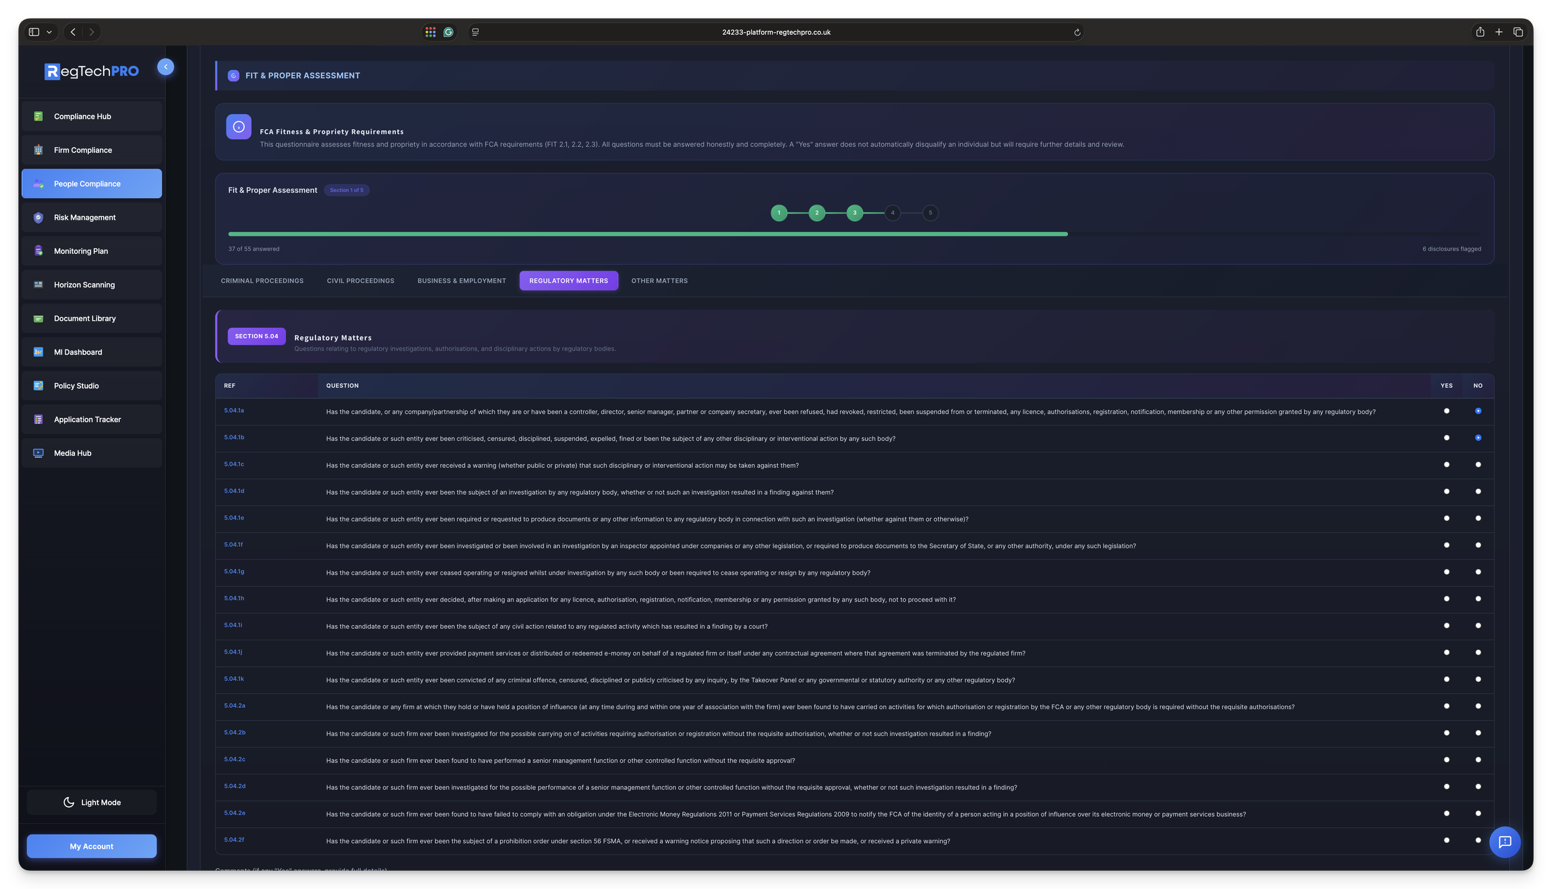Toggle Light Mode button
The height and width of the screenshot is (889, 1552).
(91, 802)
